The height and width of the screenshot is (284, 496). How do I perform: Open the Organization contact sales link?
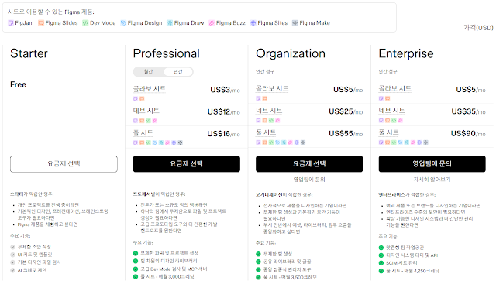(309, 180)
